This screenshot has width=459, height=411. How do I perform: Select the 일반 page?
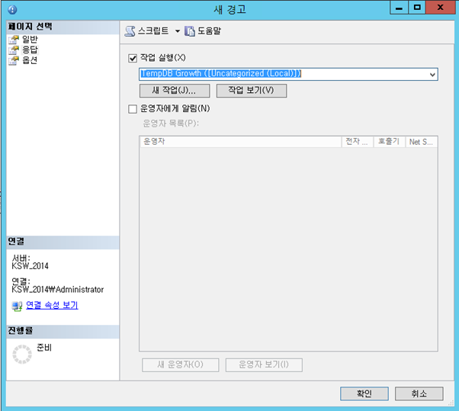[x=30, y=40]
